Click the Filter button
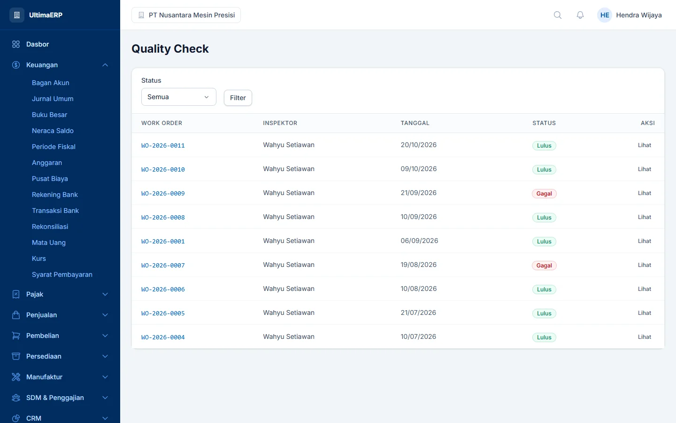The image size is (676, 423). (238, 98)
